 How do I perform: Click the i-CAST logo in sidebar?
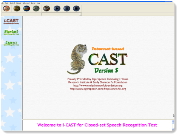pyautogui.click(x=11, y=21)
